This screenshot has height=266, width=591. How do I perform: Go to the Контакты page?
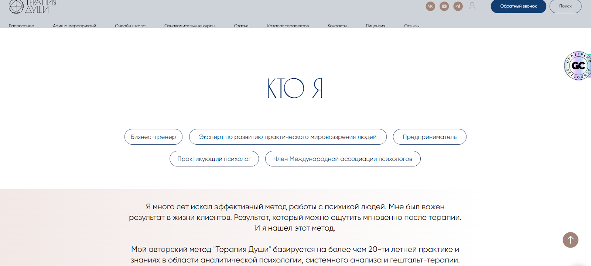coord(337,26)
